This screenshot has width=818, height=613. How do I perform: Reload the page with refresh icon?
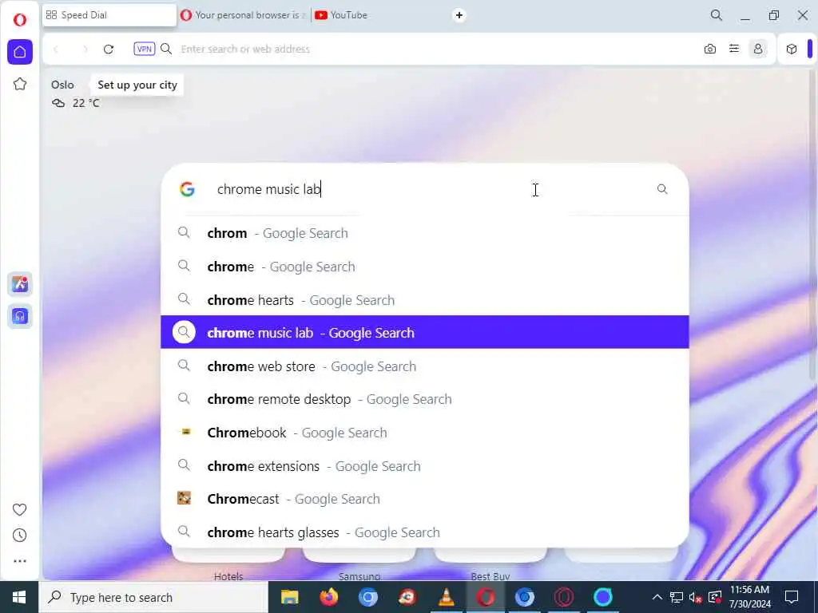point(109,49)
